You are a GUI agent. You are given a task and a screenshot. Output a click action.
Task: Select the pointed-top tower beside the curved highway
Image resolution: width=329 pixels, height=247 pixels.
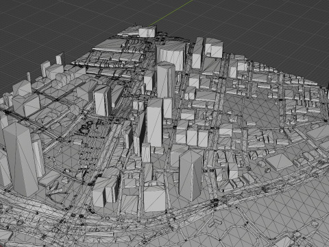point(191,176)
